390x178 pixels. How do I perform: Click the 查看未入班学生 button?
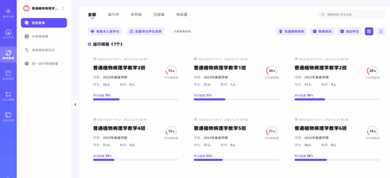pos(105,32)
